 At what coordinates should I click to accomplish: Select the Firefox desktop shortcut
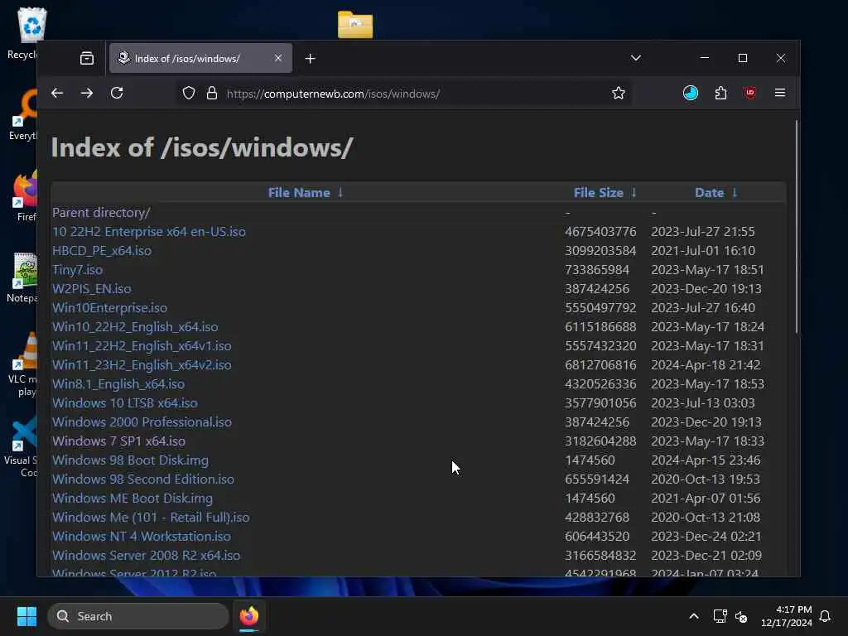26,195
